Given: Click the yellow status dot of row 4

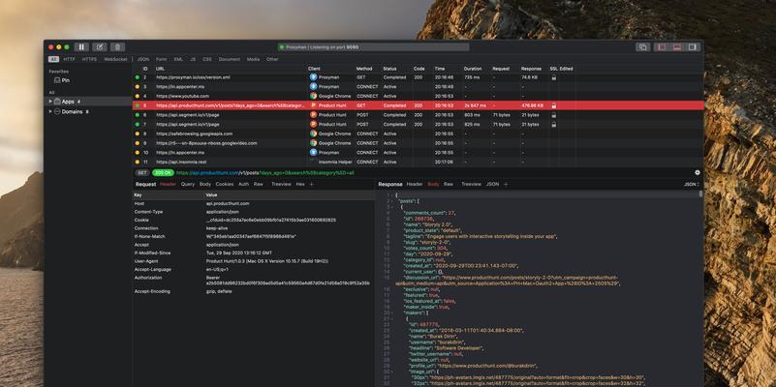Looking at the screenshot, I should (138, 97).
